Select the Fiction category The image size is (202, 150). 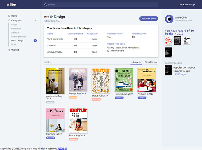[14, 25]
